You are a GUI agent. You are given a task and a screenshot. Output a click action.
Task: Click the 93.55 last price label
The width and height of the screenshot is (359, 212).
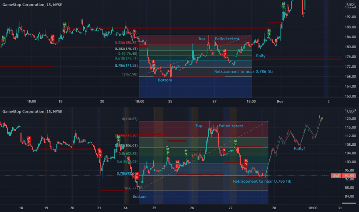click(x=349, y=176)
